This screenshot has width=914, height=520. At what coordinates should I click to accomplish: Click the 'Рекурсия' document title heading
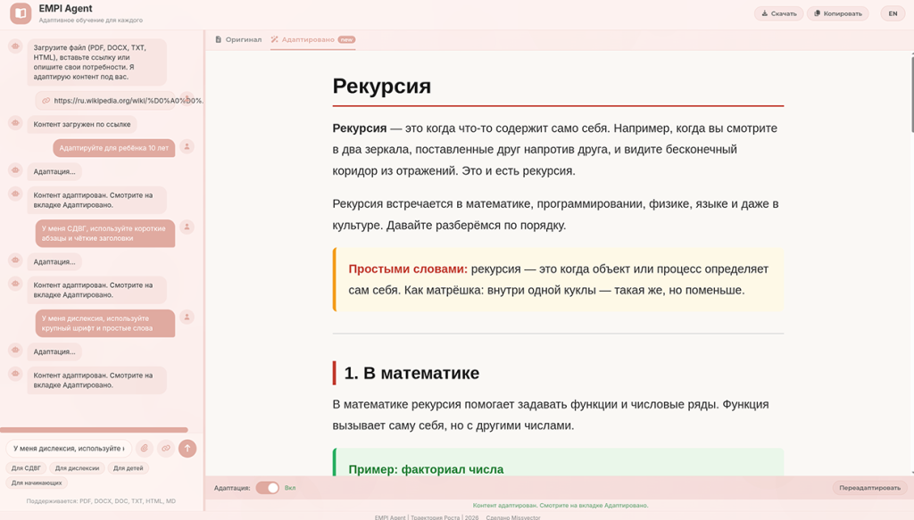pyautogui.click(x=382, y=87)
